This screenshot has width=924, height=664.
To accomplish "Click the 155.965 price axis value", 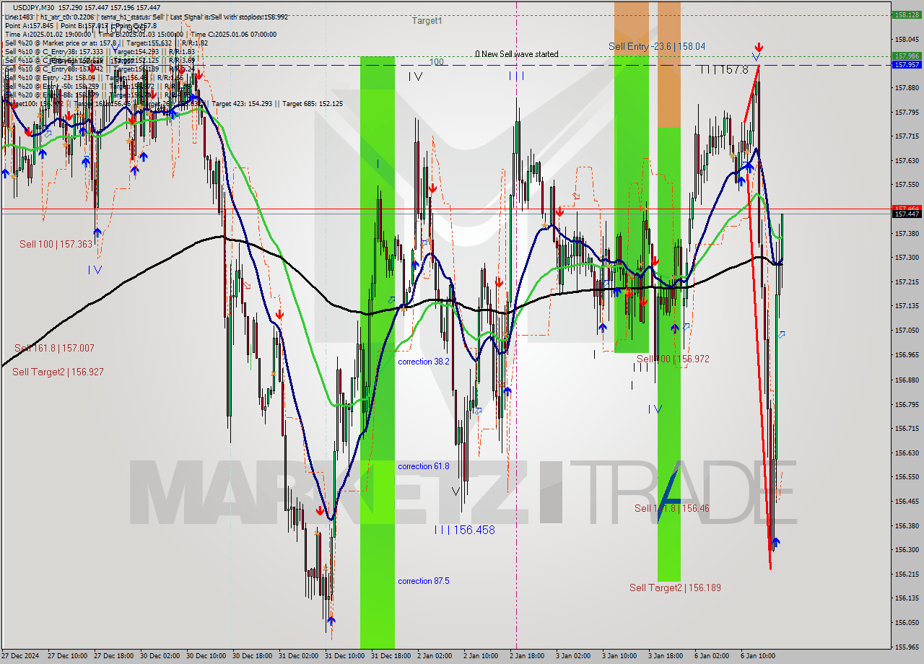I will [907, 647].
